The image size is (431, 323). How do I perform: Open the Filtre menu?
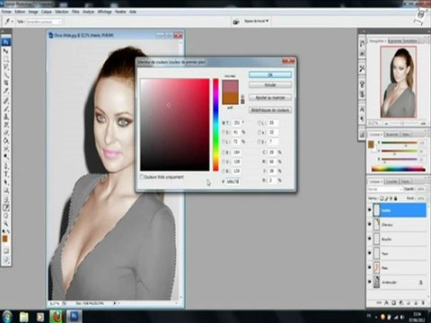click(75, 12)
